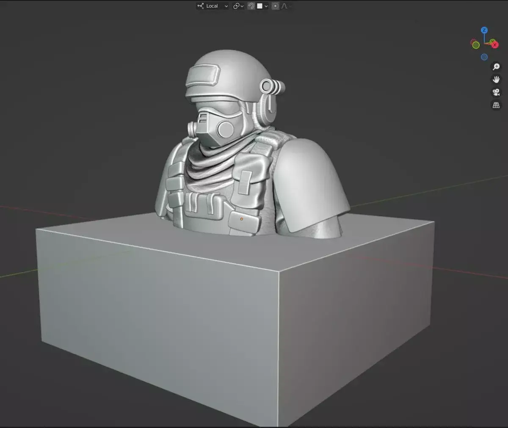The width and height of the screenshot is (508, 428).
Task: Click the red X axis handle on the gizmo
Action: 495,45
